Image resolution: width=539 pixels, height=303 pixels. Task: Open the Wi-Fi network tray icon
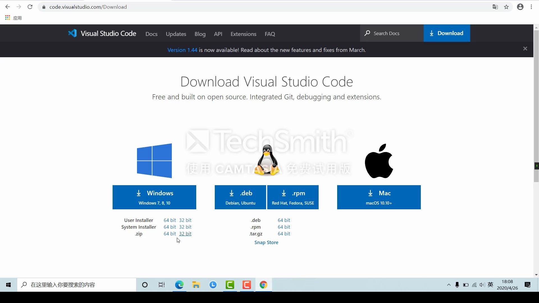[x=474, y=285]
